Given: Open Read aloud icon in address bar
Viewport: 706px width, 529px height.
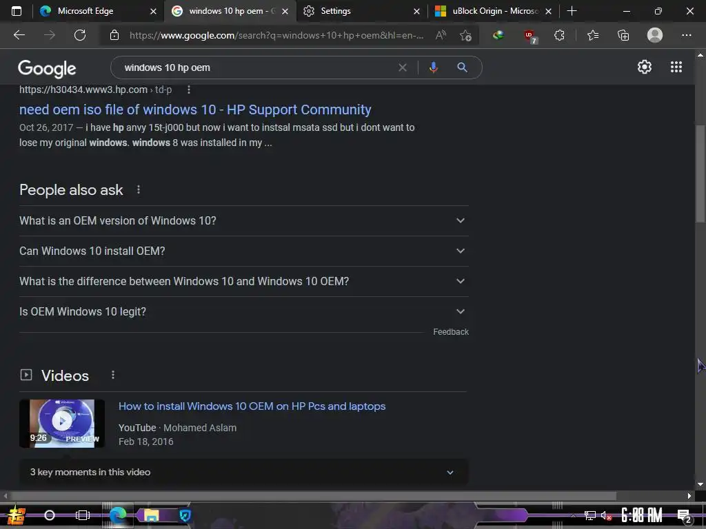Looking at the screenshot, I should tap(441, 35).
